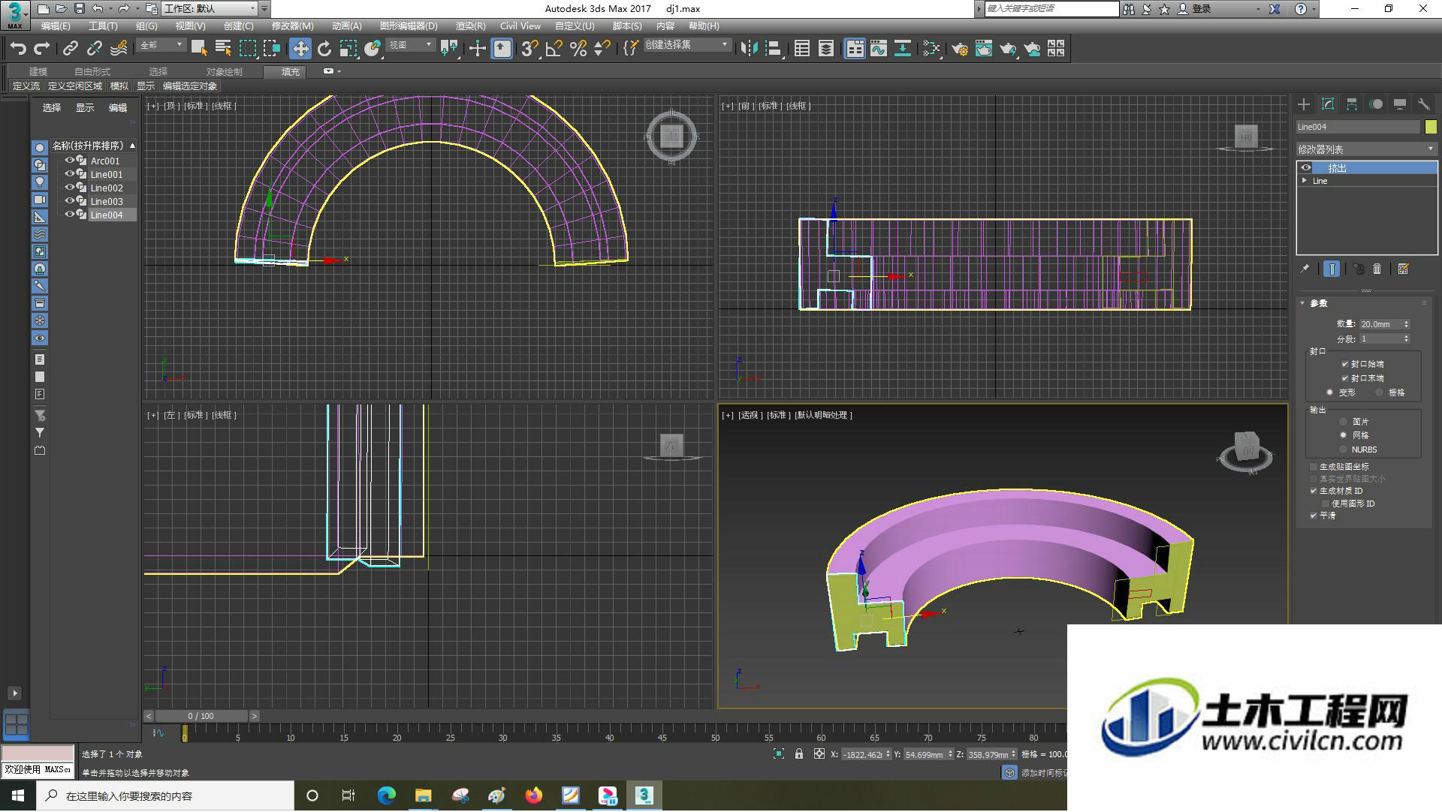Toggle visibility eye of Line002
The width and height of the screenshot is (1442, 812).
69,188
